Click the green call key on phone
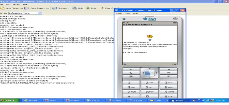Image resolution: width=229 pixels, height=105 pixels. point(131,73)
